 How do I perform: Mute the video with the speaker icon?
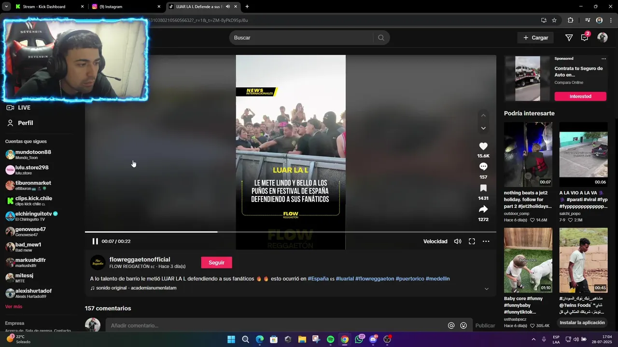pyautogui.click(x=458, y=241)
